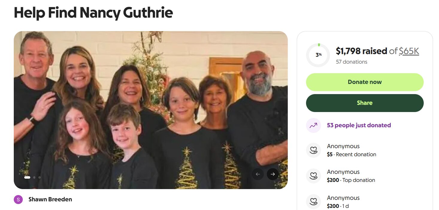
Task: Click the Share button
Action: tap(365, 103)
